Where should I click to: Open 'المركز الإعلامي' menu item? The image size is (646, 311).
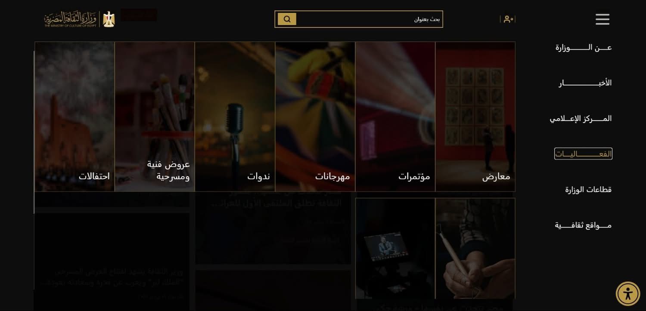(581, 118)
